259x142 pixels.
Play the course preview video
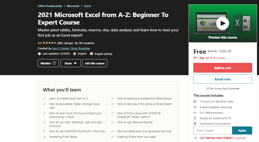click(223, 23)
